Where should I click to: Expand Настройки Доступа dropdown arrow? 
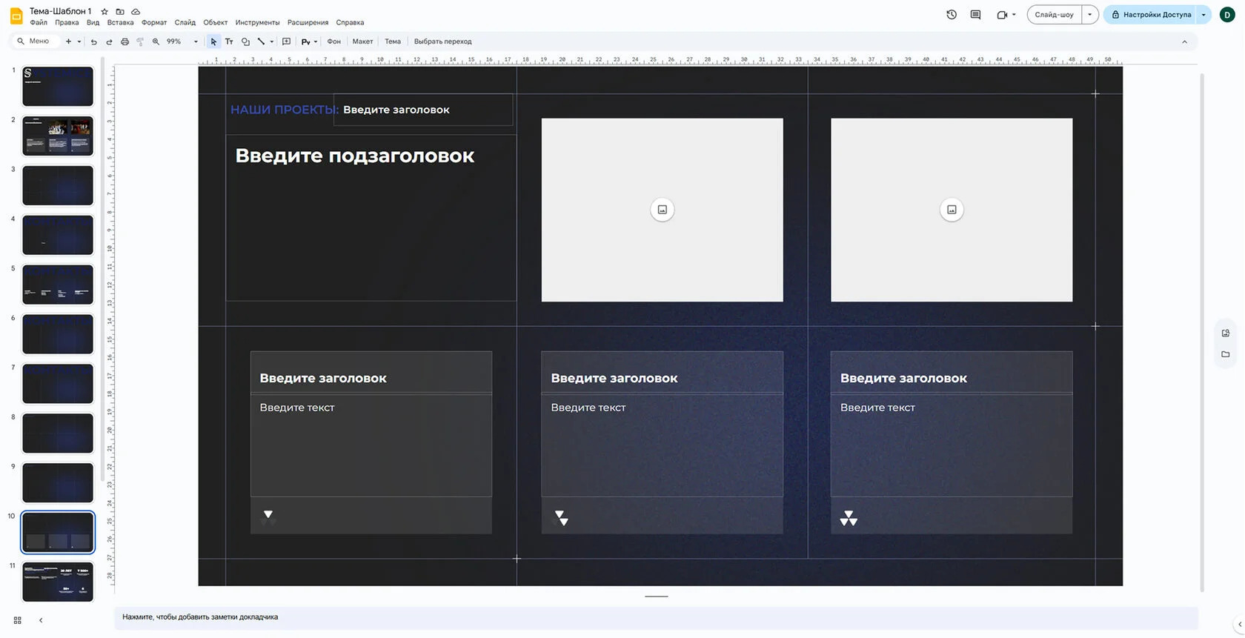pyautogui.click(x=1203, y=14)
